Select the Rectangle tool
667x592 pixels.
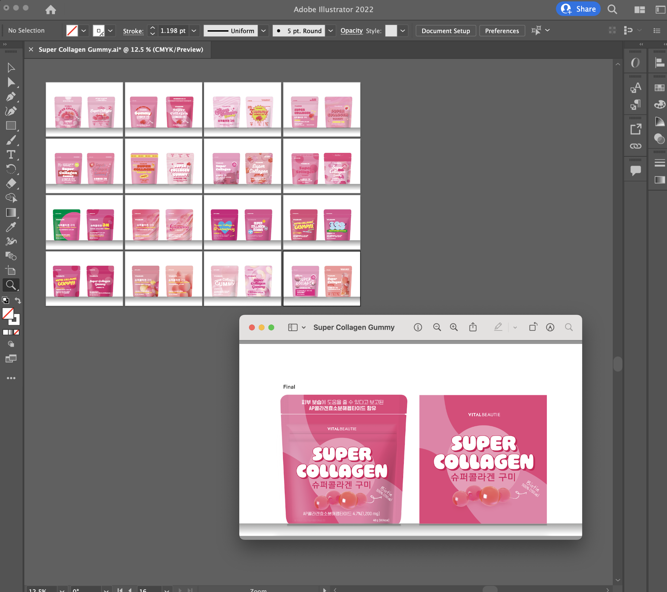(x=11, y=126)
